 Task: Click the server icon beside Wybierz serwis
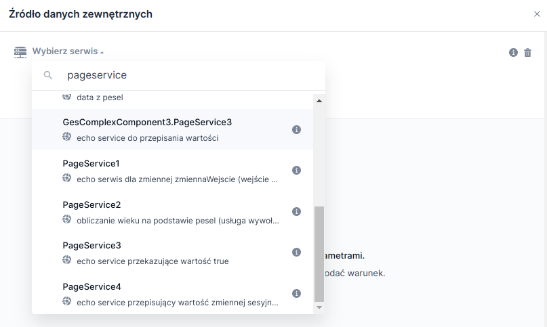(20, 52)
